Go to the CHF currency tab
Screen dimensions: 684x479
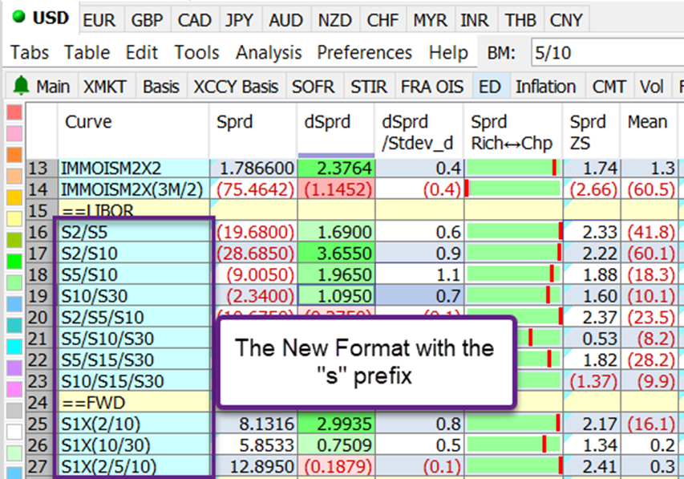click(382, 20)
